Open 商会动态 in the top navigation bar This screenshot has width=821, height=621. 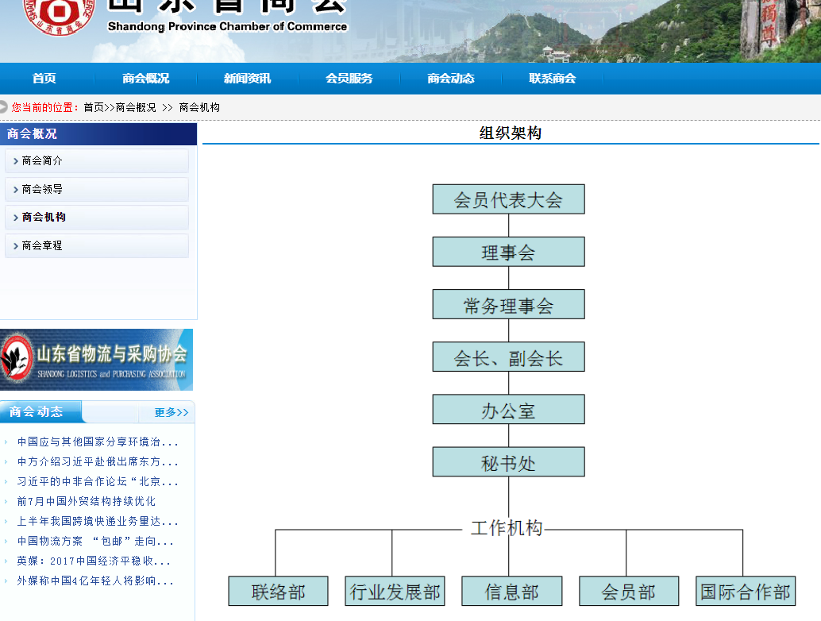(x=450, y=79)
